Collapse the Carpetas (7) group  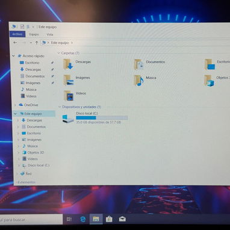coord(59,53)
